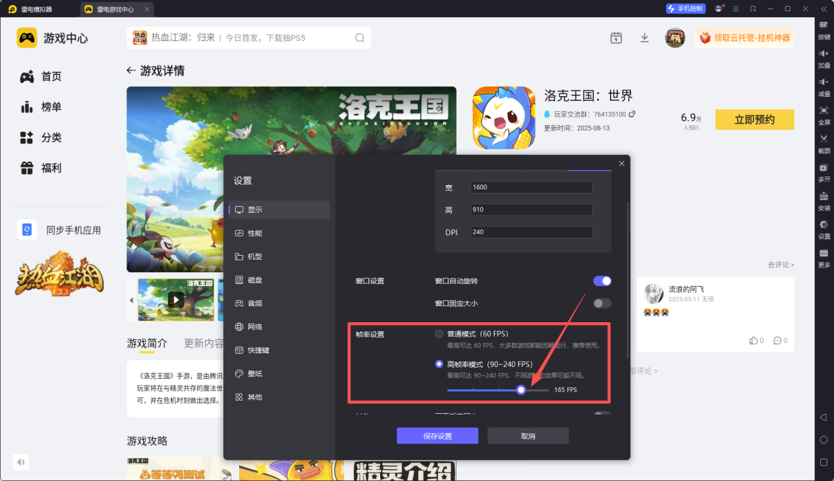
Task: Open 网络 settings section
Action: [279, 327]
